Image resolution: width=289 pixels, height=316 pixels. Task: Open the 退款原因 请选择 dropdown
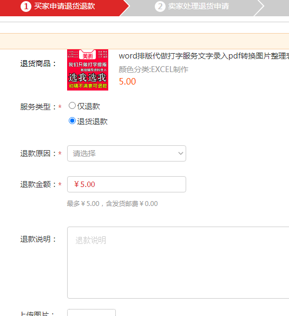127,153
